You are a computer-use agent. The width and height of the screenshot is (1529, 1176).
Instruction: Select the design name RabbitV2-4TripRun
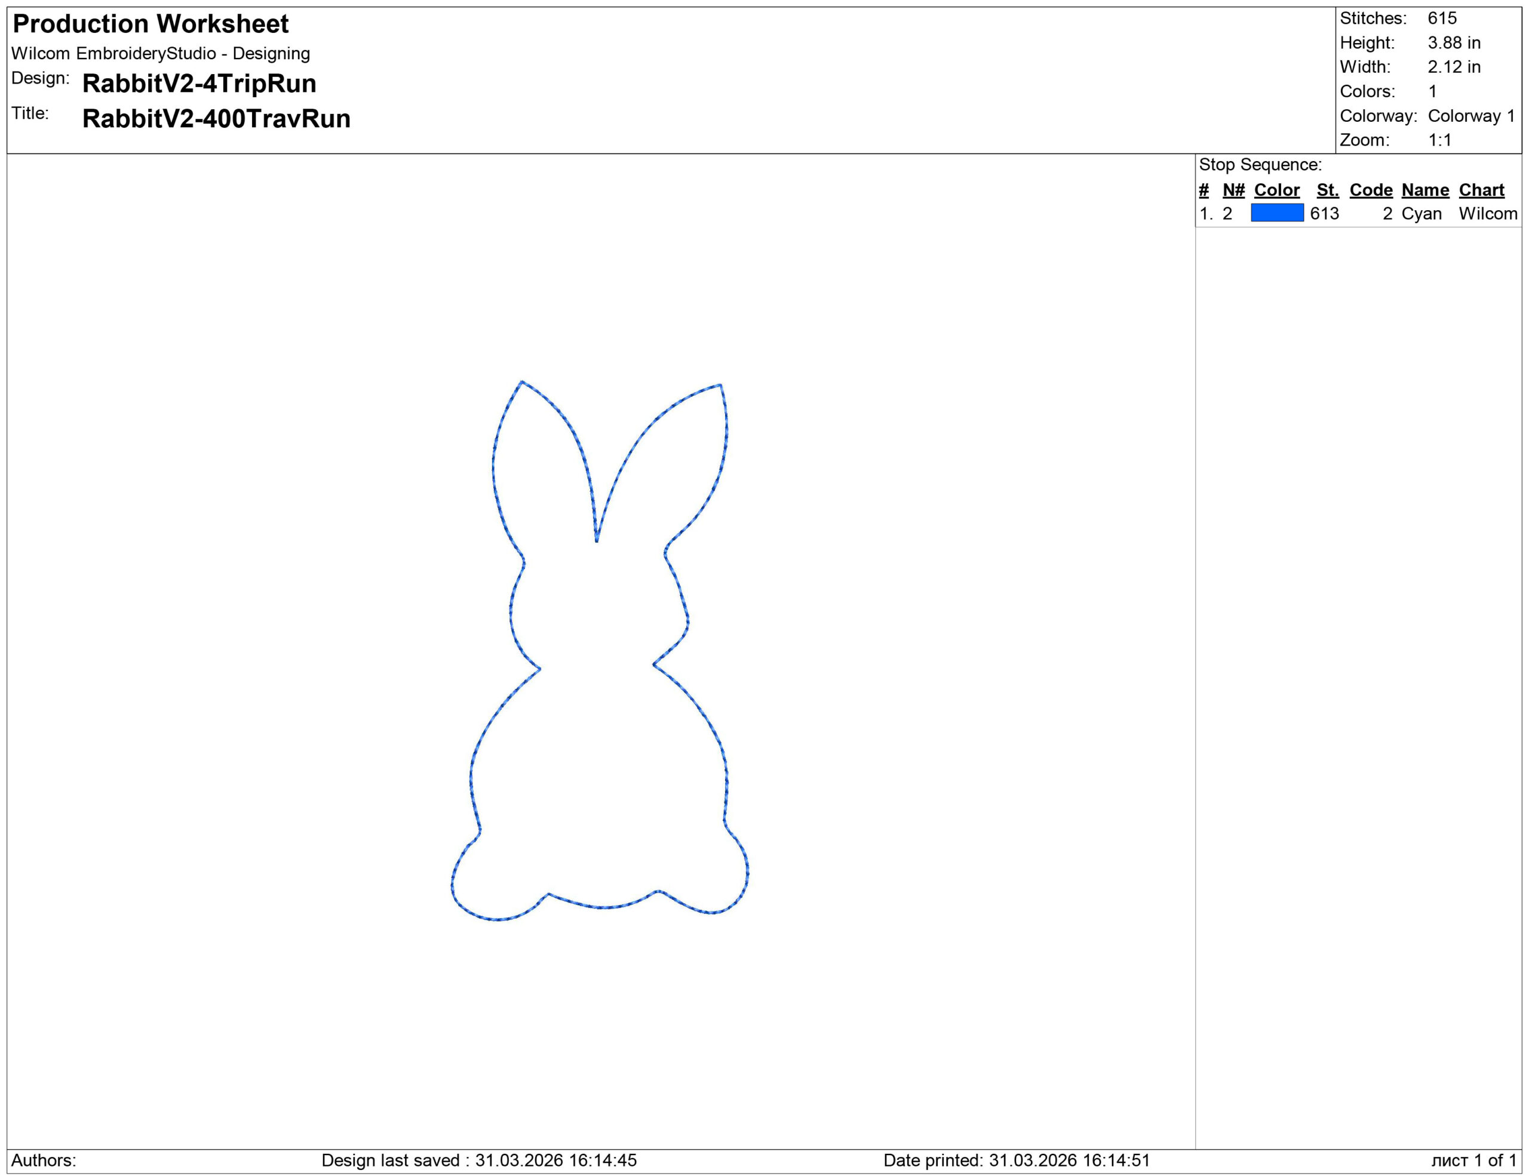198,85
